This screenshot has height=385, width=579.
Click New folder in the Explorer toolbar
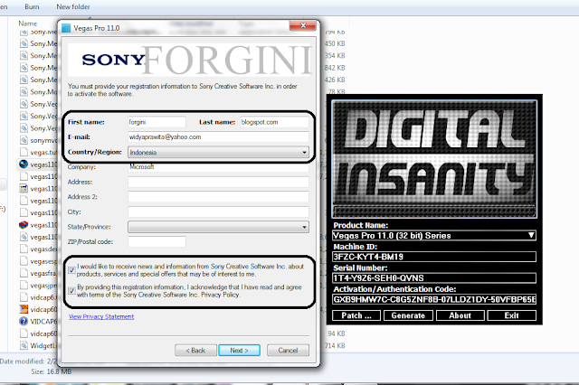[73, 6]
